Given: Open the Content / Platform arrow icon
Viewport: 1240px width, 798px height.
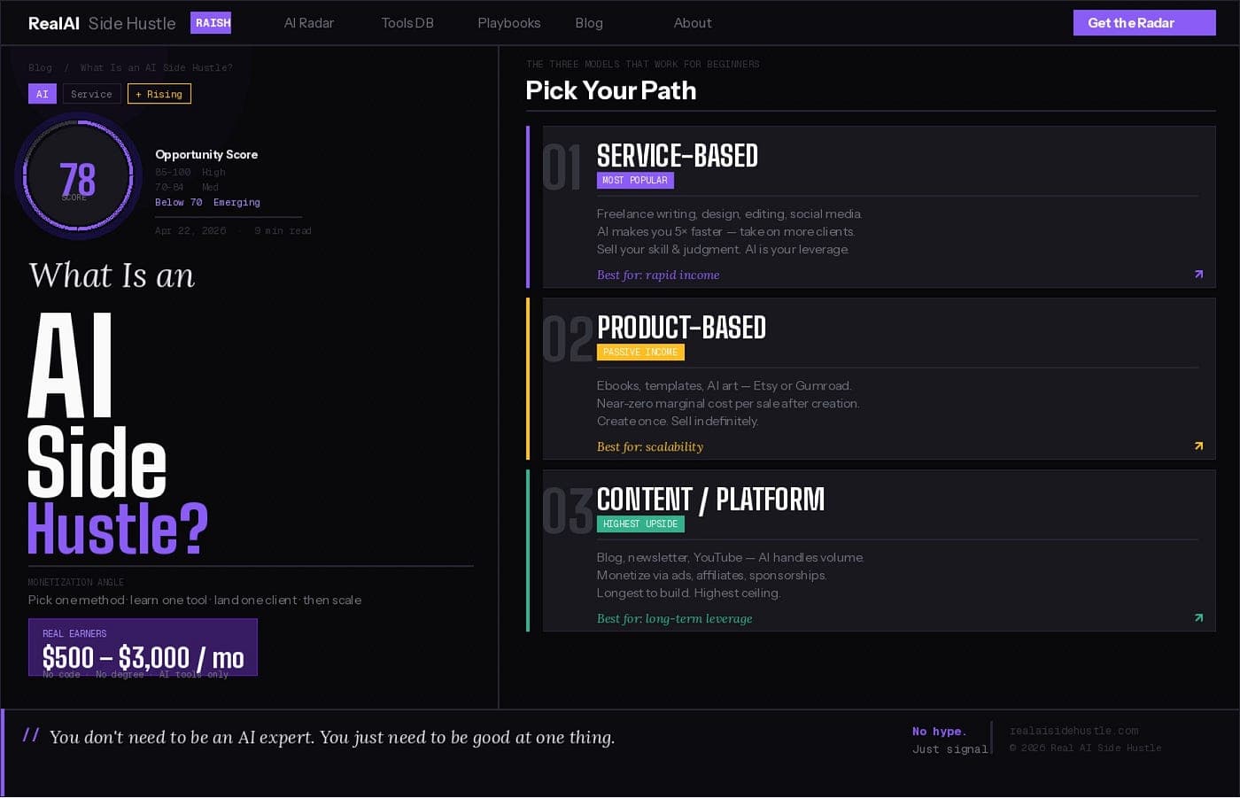Looking at the screenshot, I should pos(1198,618).
